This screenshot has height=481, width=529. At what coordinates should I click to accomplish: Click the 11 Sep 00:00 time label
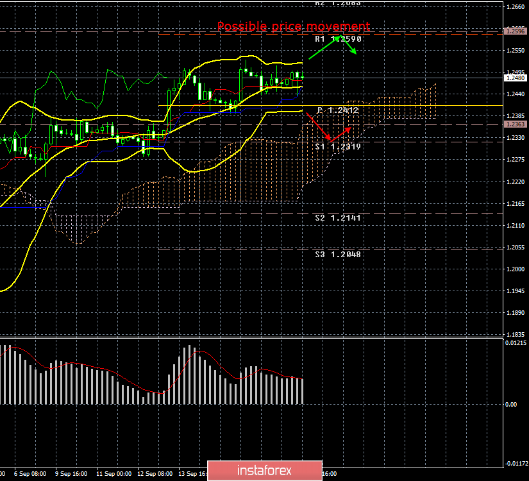pos(113,474)
